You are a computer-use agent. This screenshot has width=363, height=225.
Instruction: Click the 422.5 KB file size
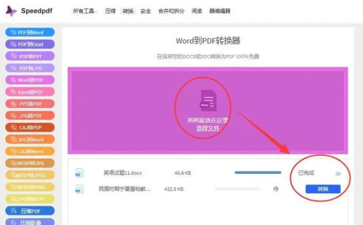coord(174,189)
